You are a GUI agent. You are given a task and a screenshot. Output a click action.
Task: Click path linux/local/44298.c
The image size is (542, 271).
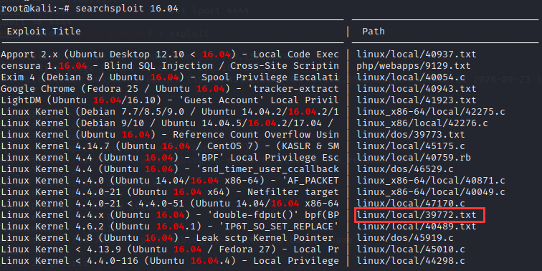click(411, 260)
